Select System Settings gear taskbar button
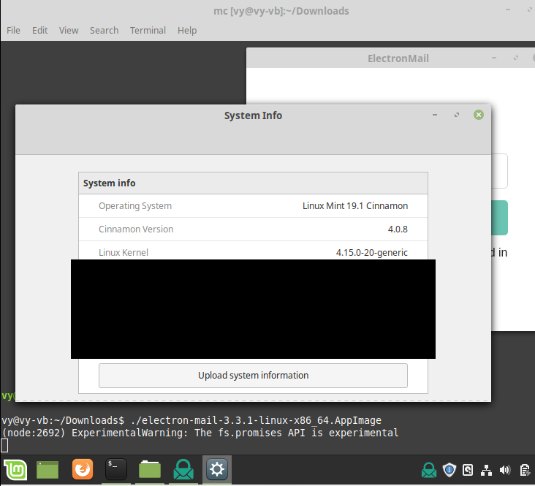535x486 pixels. (217, 469)
